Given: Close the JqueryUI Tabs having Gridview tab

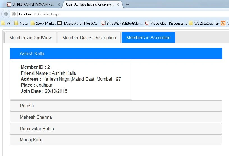Looking at the screenshot, I should click(x=118, y=4).
